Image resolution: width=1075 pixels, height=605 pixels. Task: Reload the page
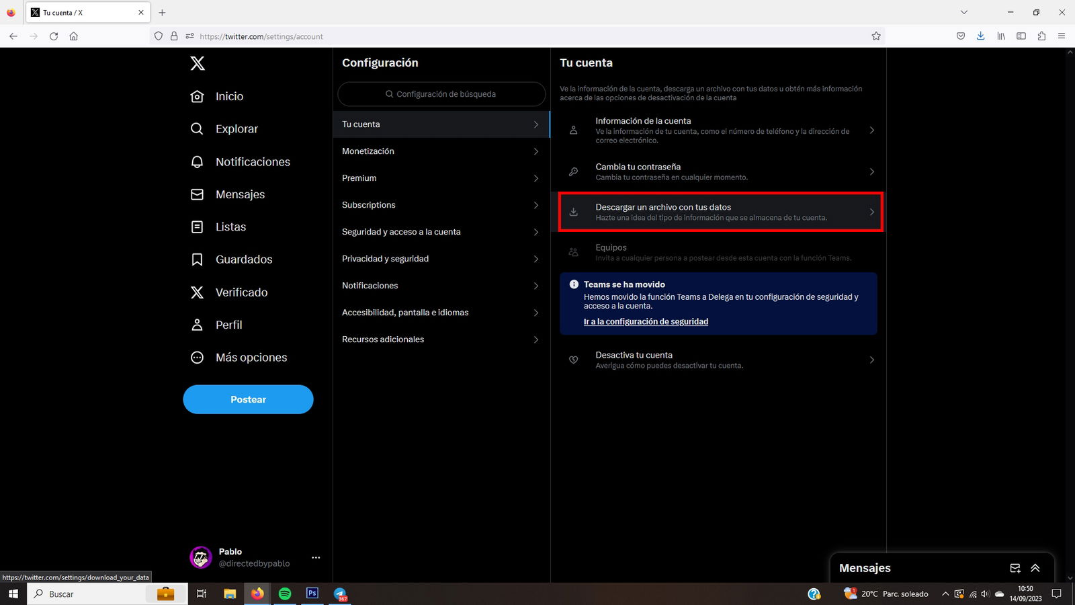[54, 36]
